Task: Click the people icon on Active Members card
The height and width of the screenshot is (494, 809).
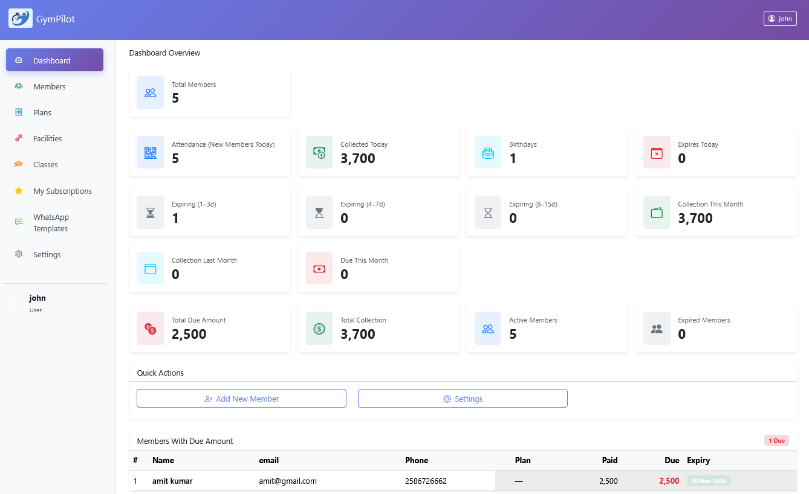Action: [x=487, y=328]
